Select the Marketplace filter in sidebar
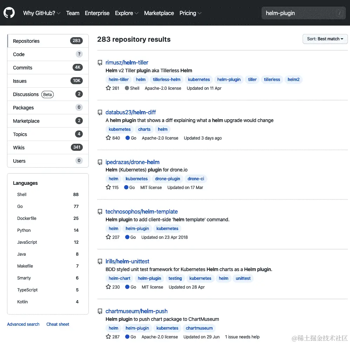The height and width of the screenshot is (344, 350). [48, 121]
